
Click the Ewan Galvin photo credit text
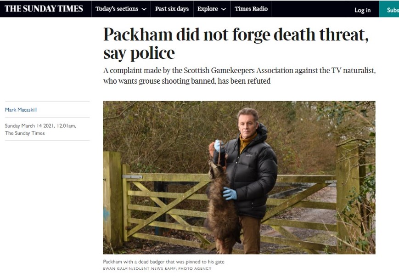coord(157,268)
